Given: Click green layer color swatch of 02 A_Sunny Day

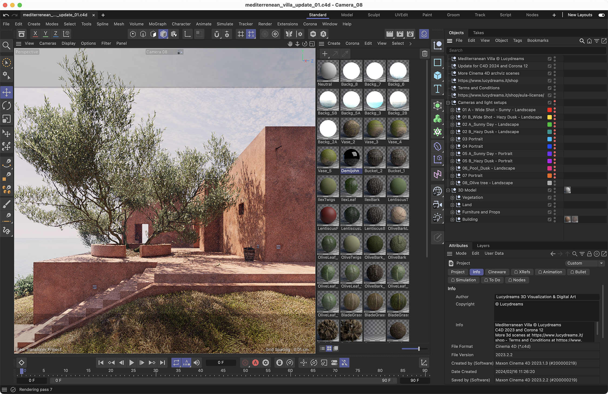Looking at the screenshot, I should click(549, 124).
